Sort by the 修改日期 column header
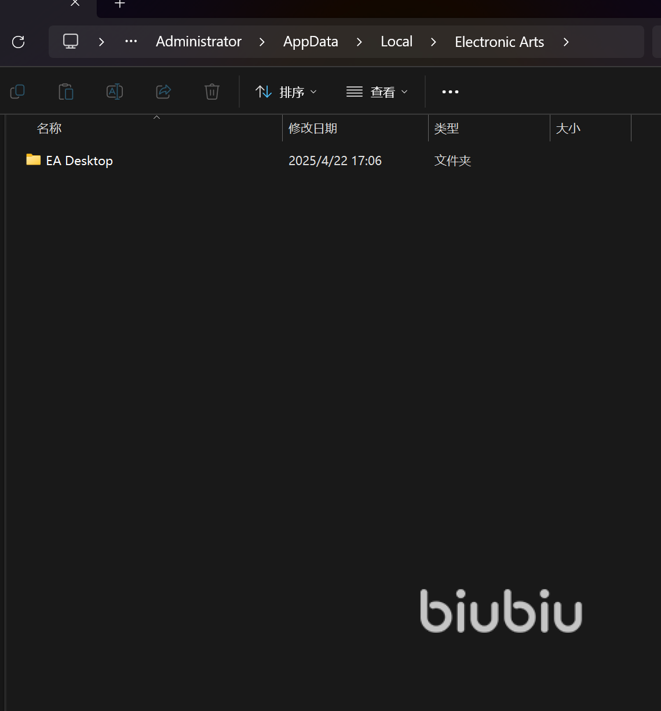The height and width of the screenshot is (711, 661). [x=313, y=129]
